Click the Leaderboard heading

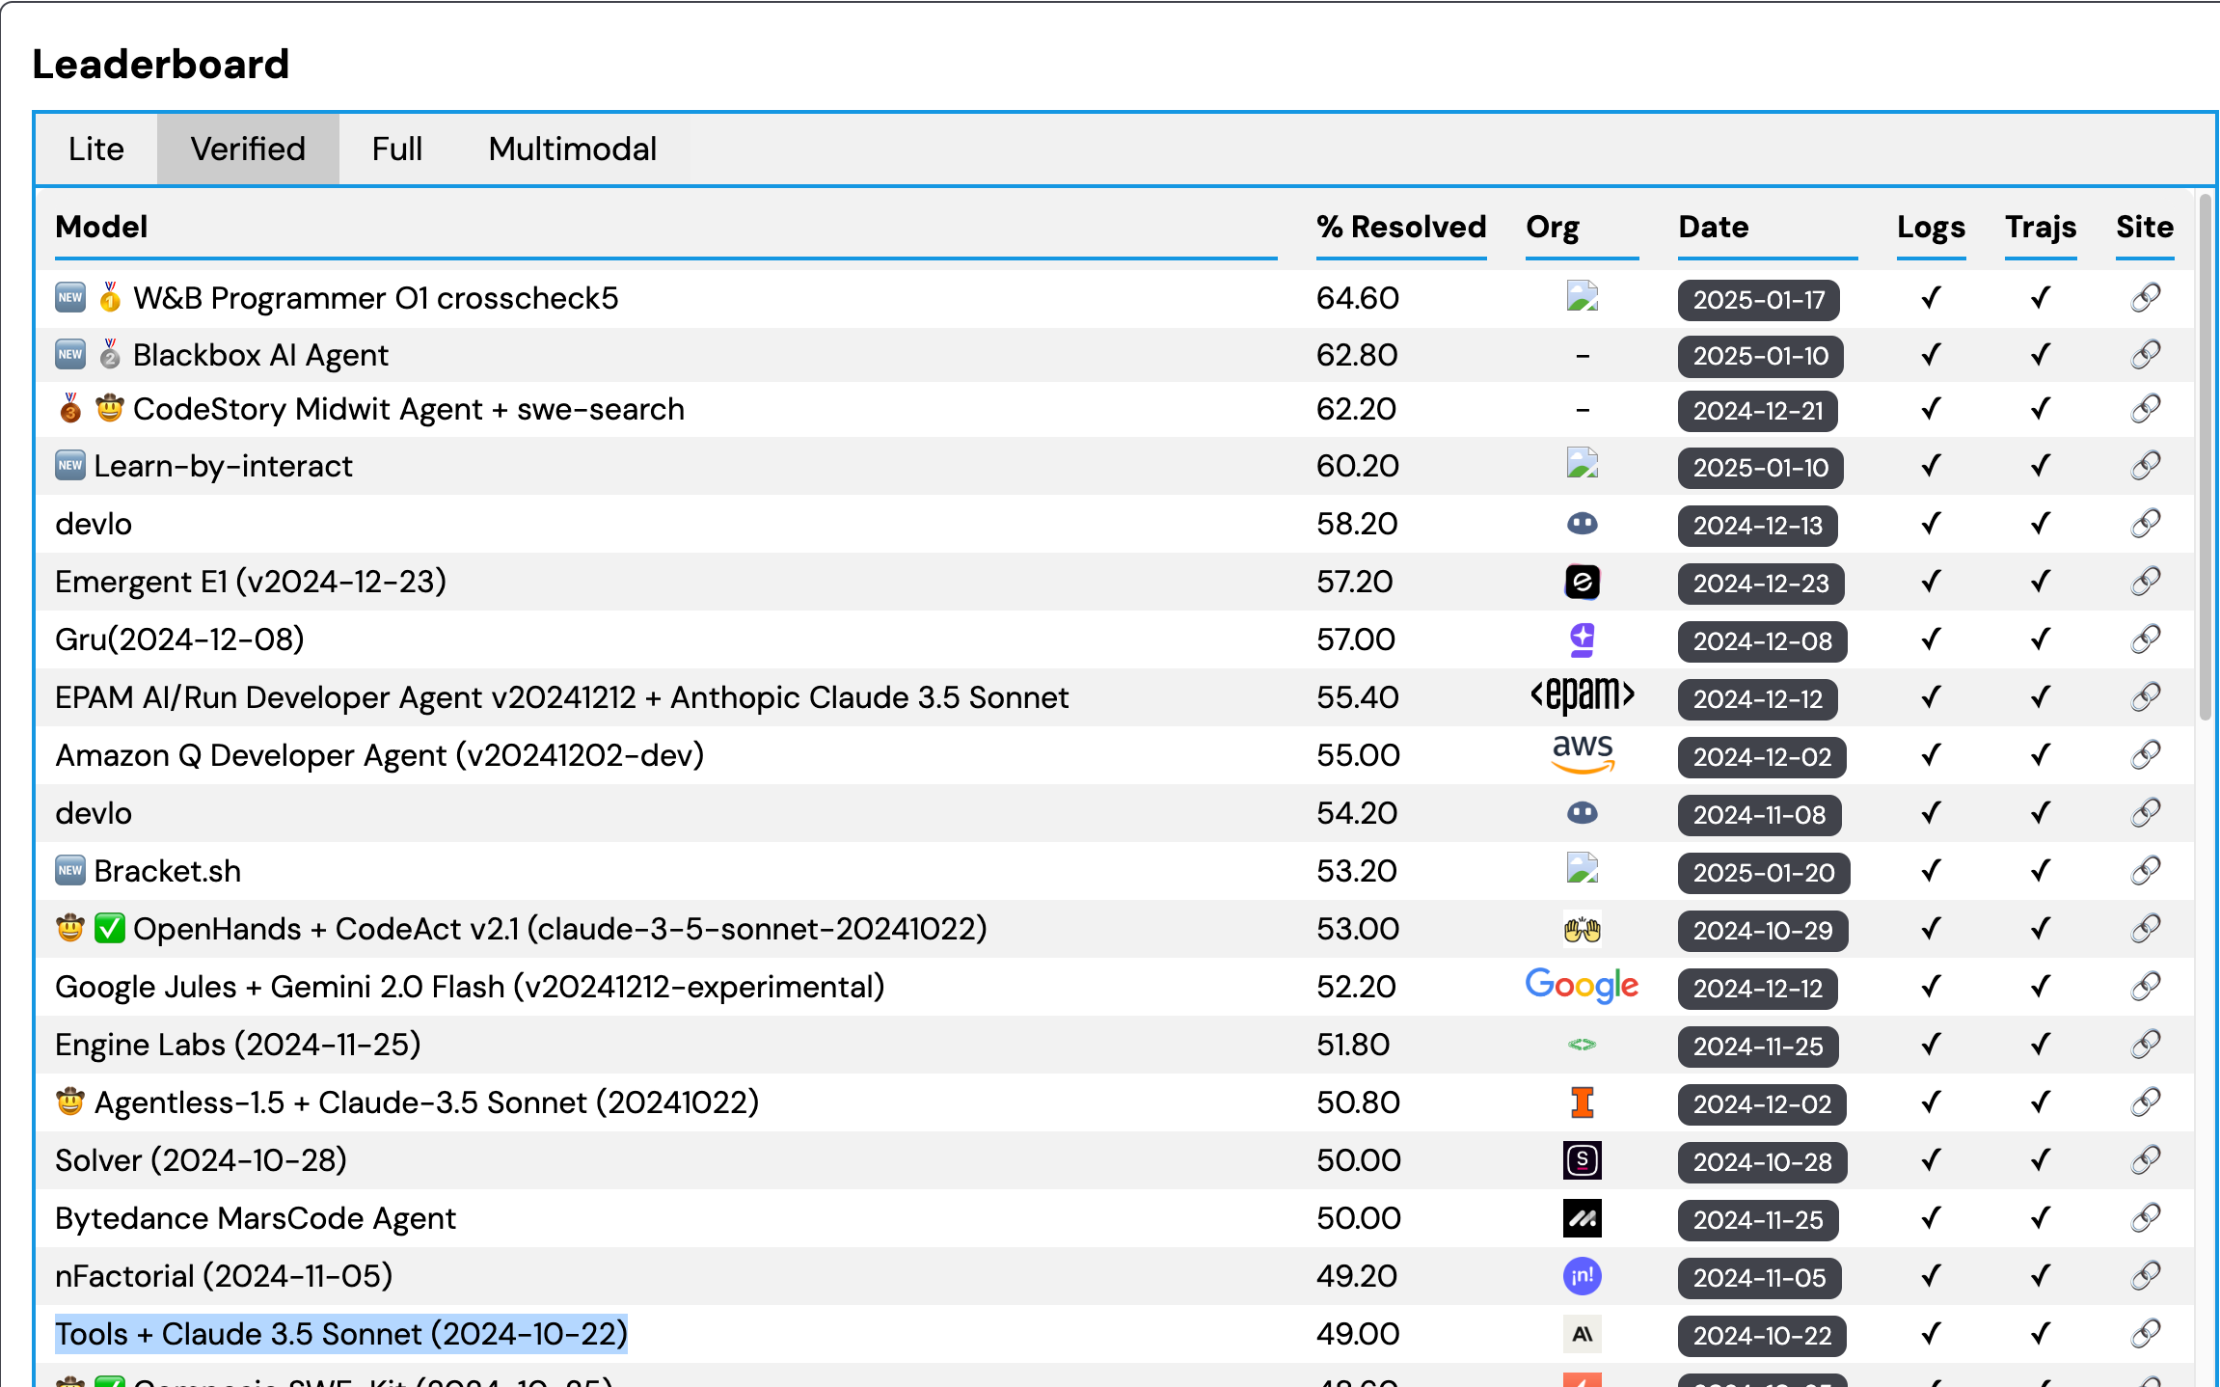161,65
